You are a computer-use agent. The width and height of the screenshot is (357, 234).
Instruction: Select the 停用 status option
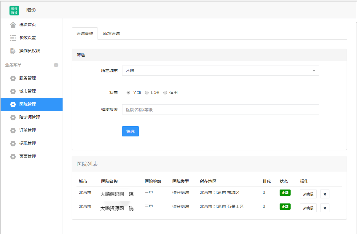point(165,92)
